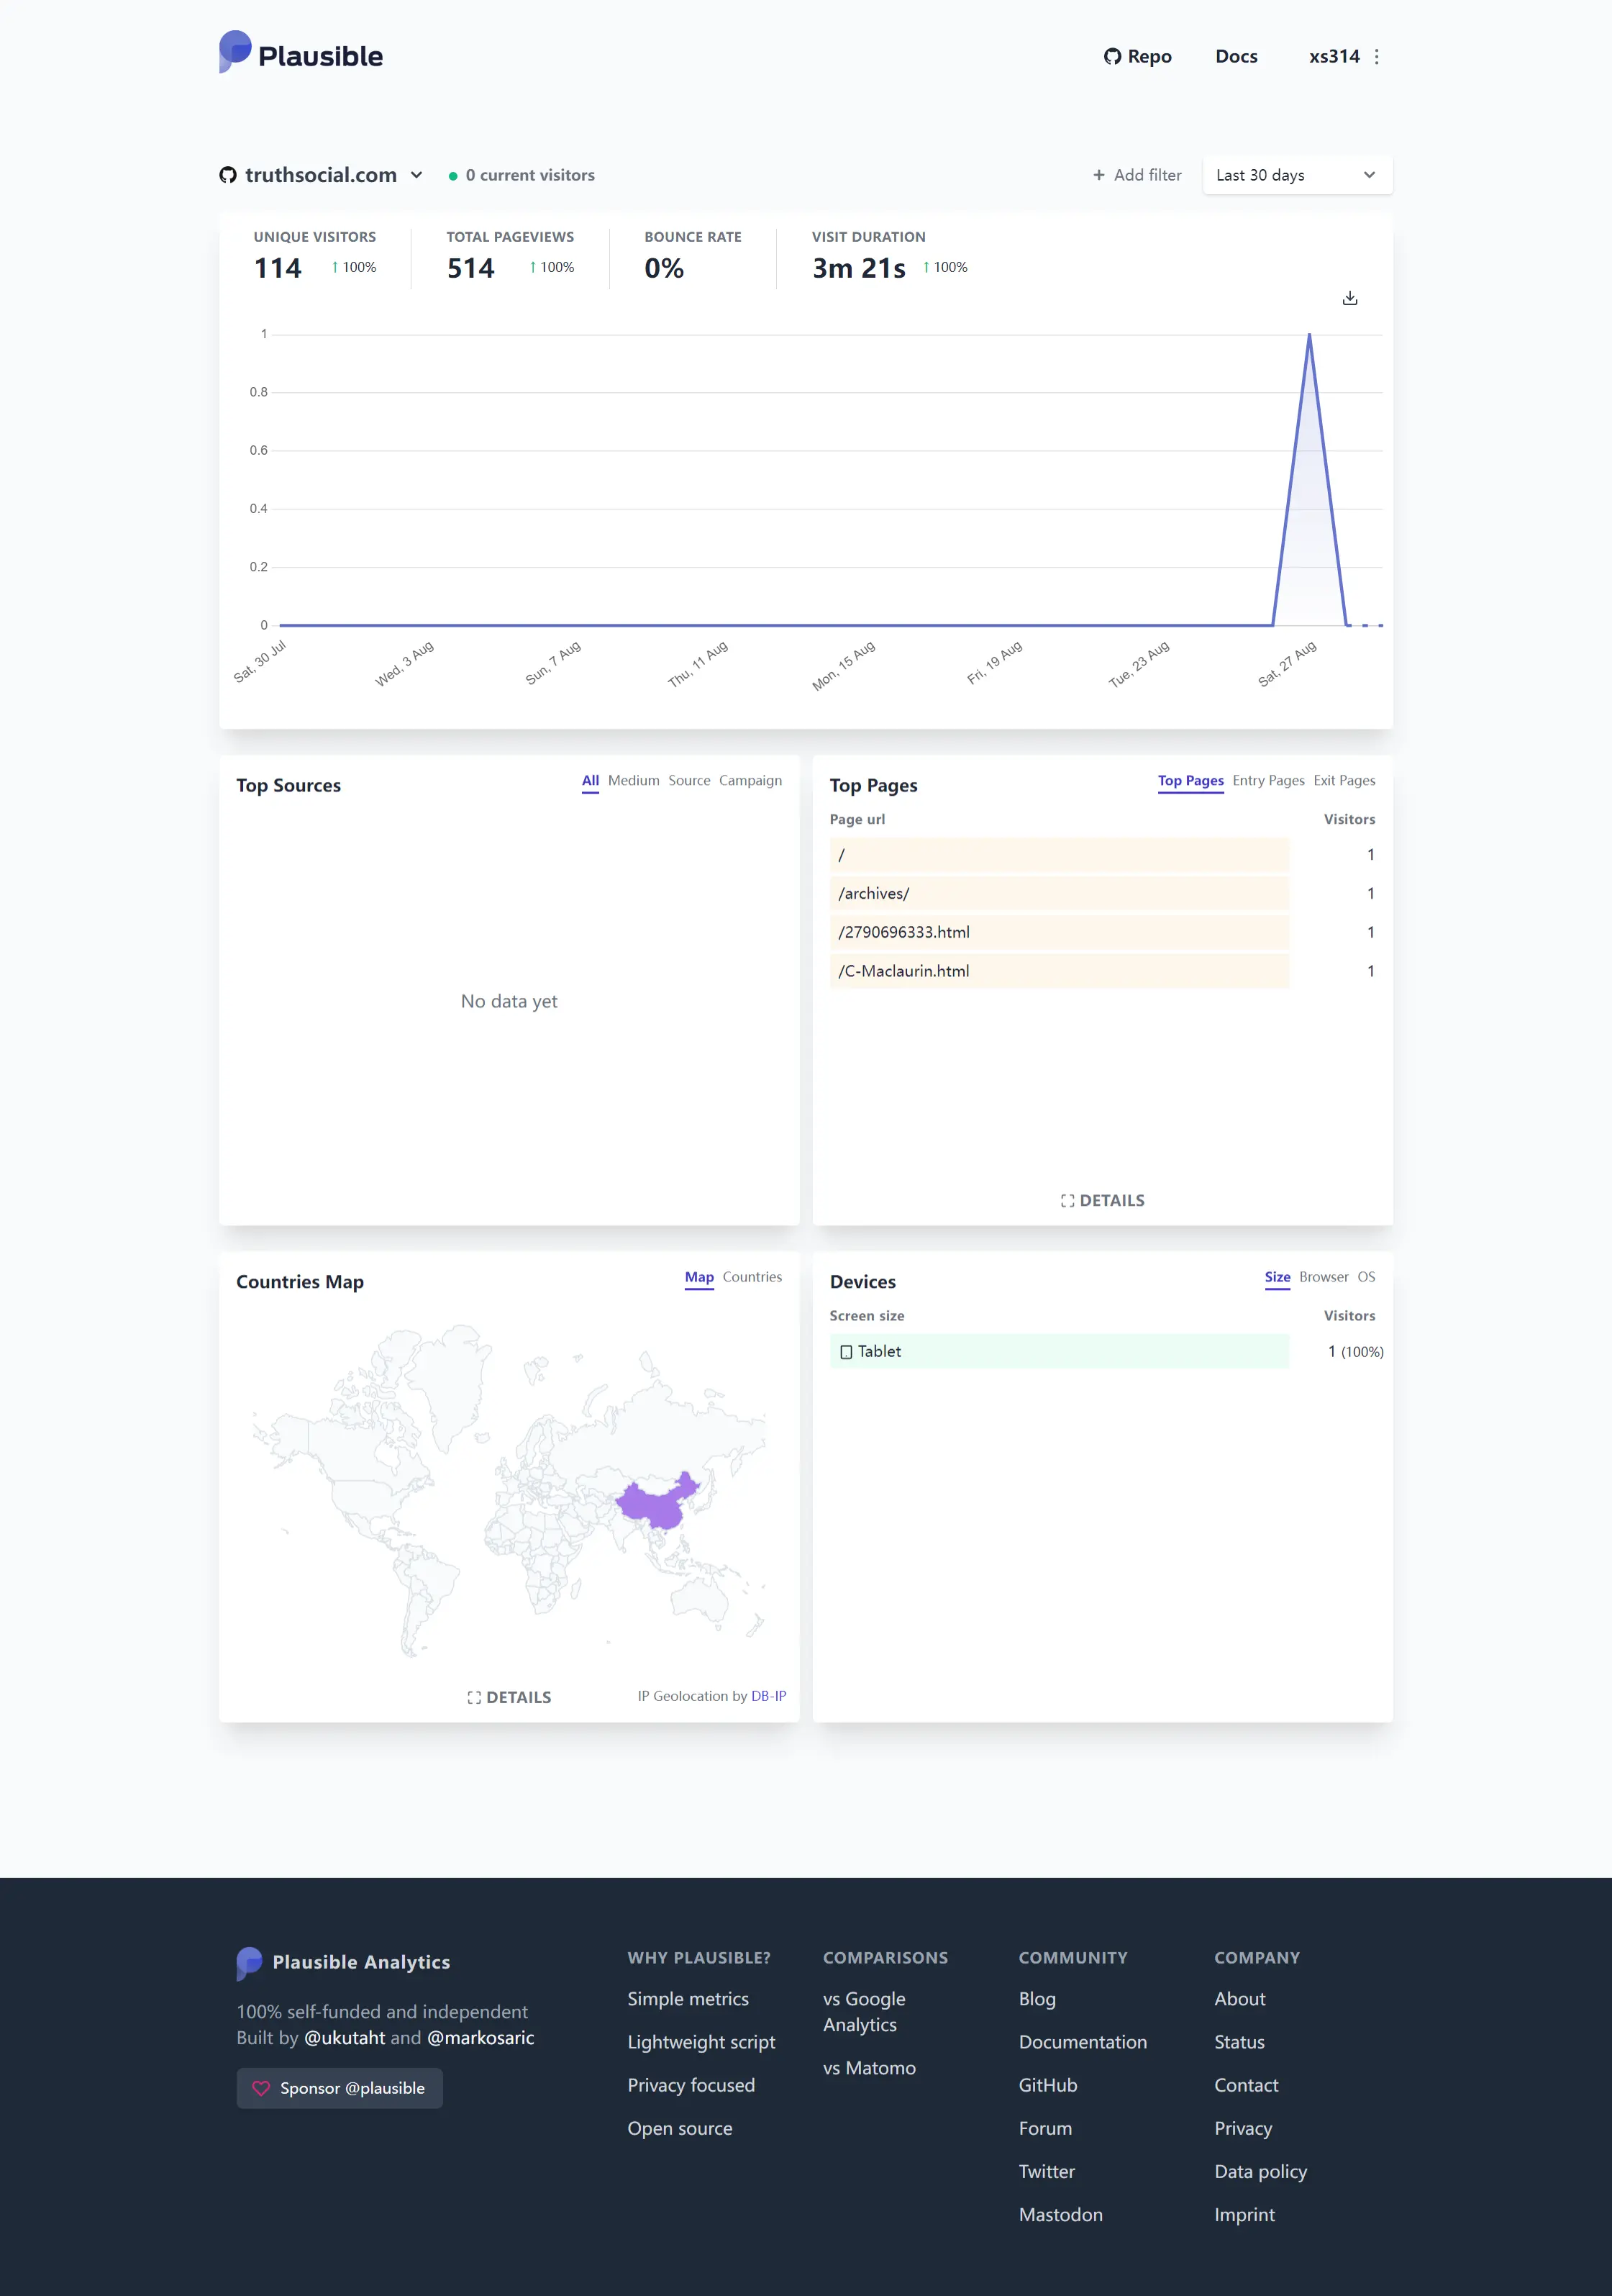The height and width of the screenshot is (2296, 1612).
Task: Switch Top Sources to the Source tab
Action: 689,781
